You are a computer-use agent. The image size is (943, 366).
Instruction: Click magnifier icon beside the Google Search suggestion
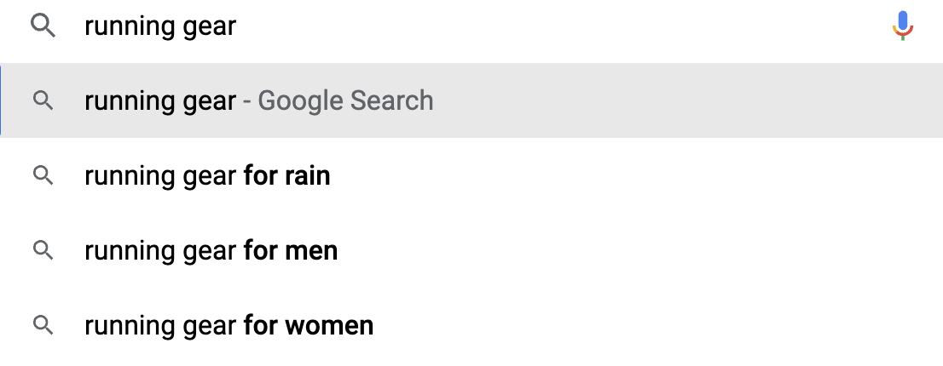click(x=43, y=100)
